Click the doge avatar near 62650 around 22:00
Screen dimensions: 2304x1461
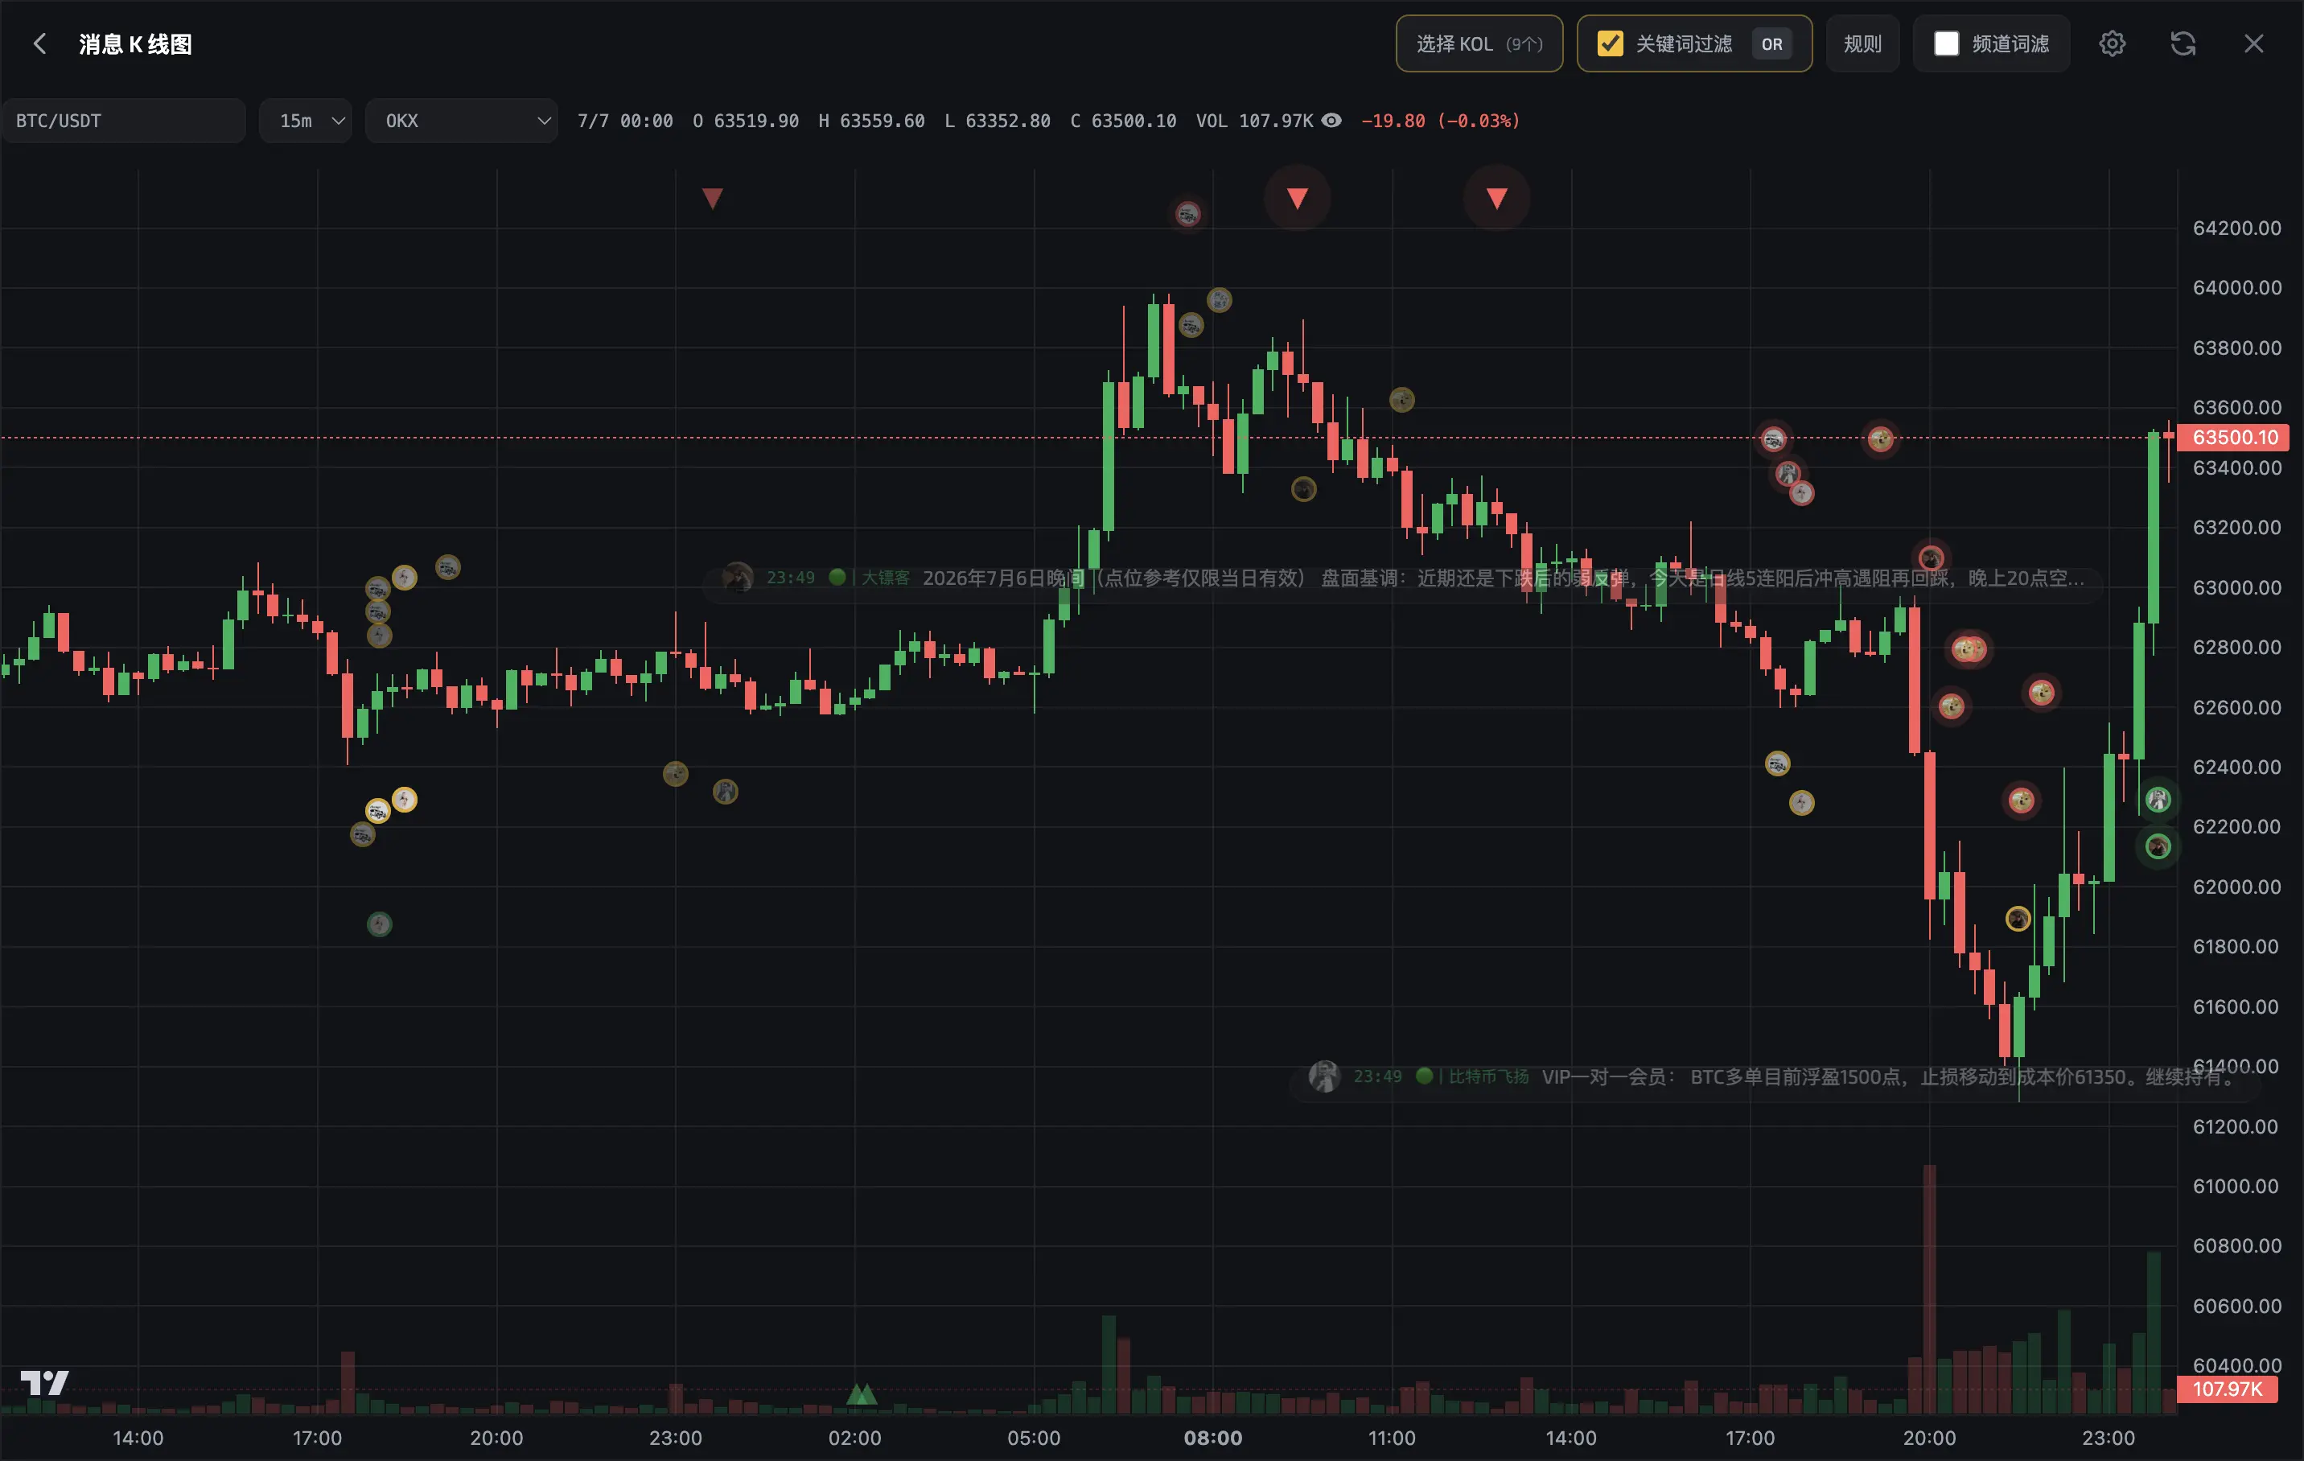pos(2041,693)
